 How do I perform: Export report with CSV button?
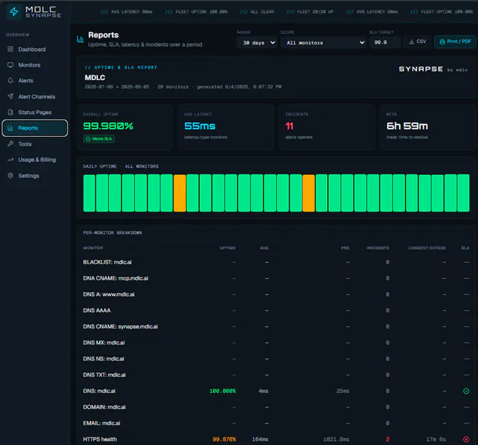pyautogui.click(x=418, y=42)
